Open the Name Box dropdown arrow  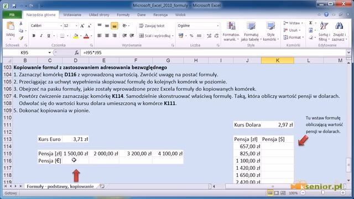coord(49,53)
